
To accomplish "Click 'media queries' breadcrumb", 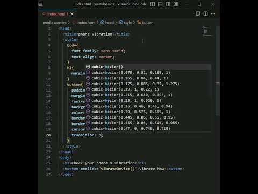I will pyautogui.click(x=54, y=23).
